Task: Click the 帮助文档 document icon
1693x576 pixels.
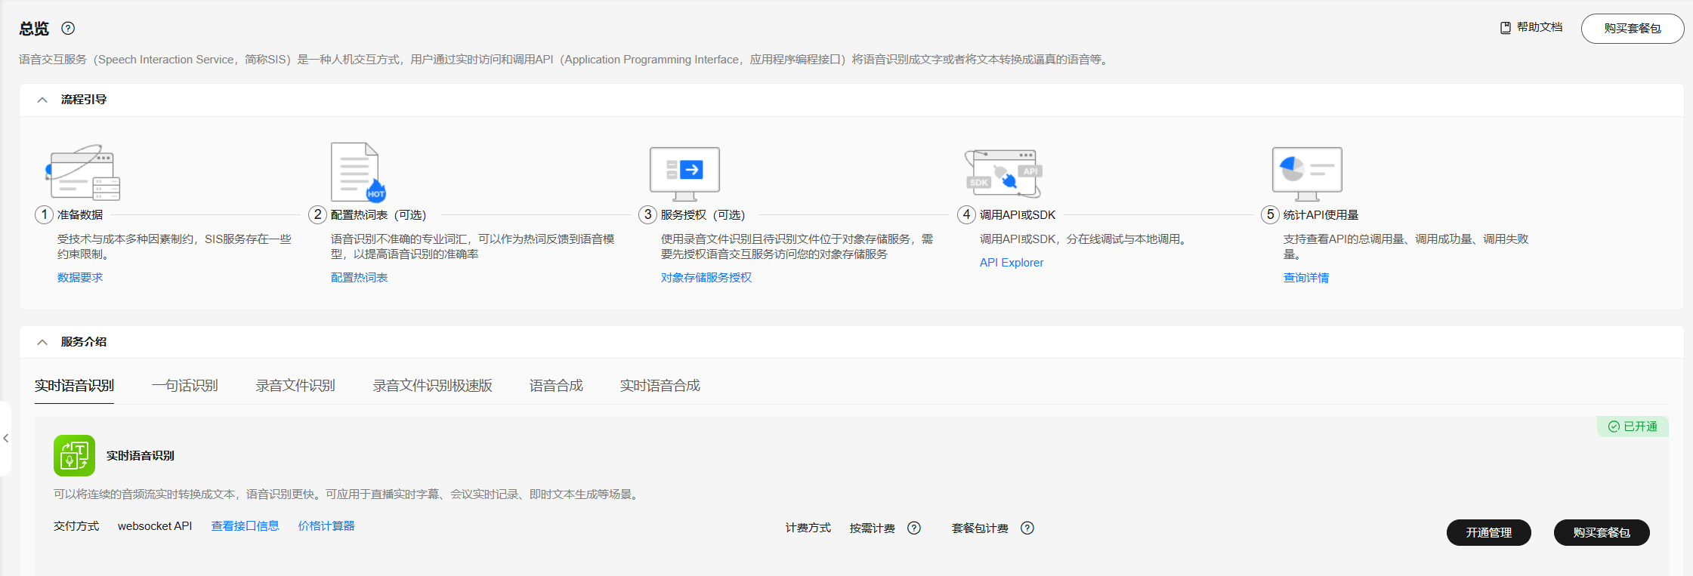Action: click(x=1505, y=28)
